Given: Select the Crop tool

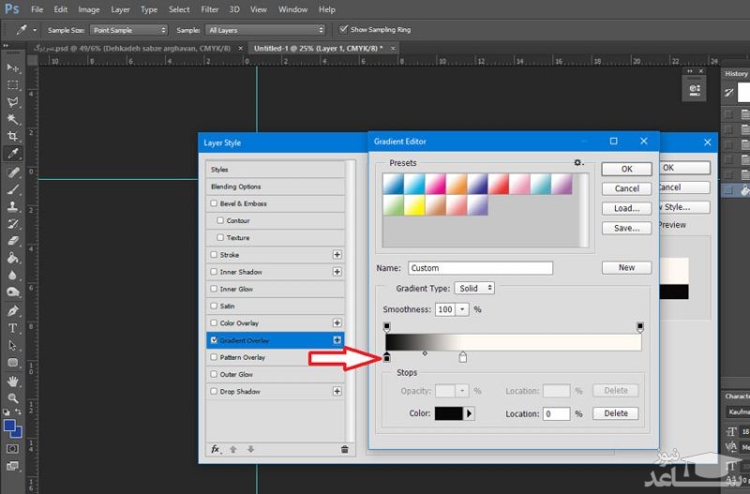Looking at the screenshot, I should [13, 136].
